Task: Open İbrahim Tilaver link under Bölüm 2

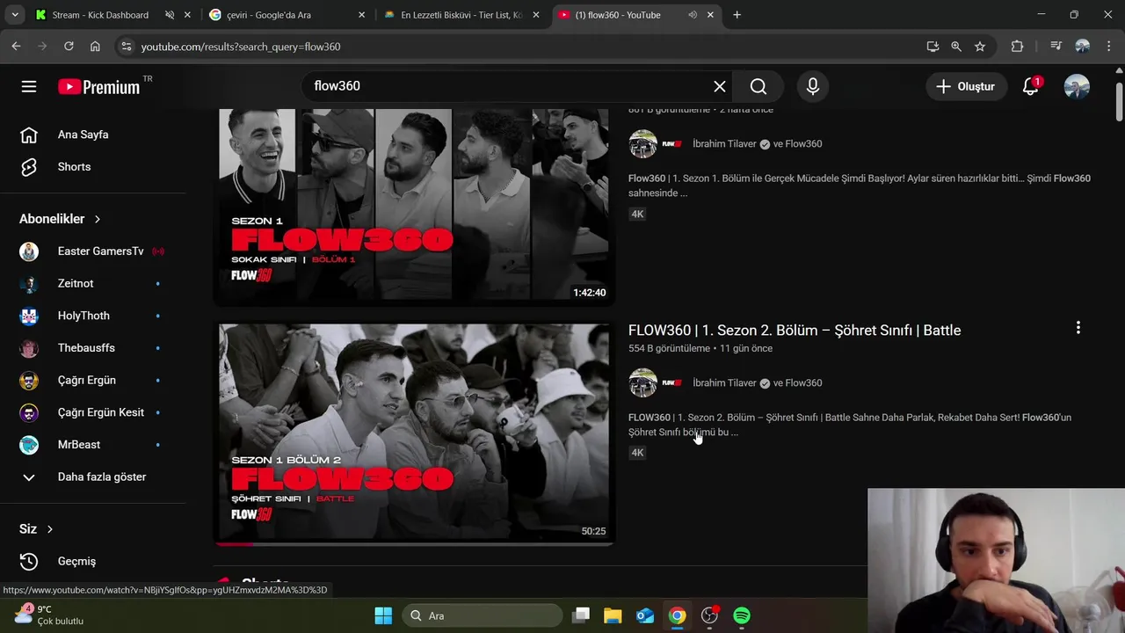Action: [724, 383]
